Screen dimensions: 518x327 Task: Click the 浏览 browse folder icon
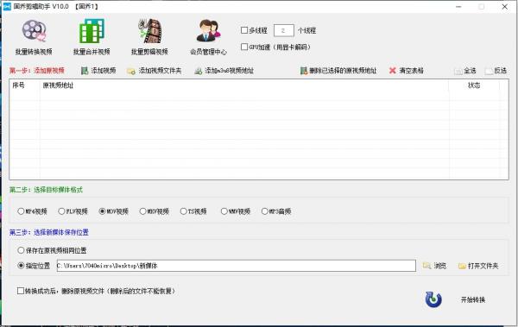point(426,266)
